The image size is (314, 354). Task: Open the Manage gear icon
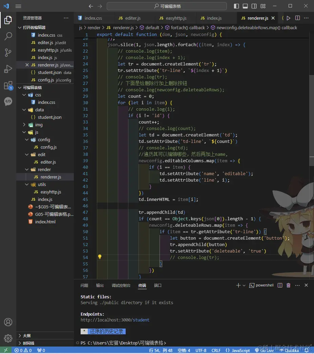(x=8, y=338)
